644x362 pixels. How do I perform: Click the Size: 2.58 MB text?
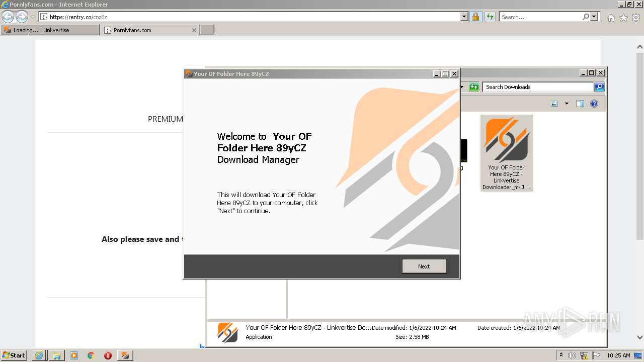(412, 337)
